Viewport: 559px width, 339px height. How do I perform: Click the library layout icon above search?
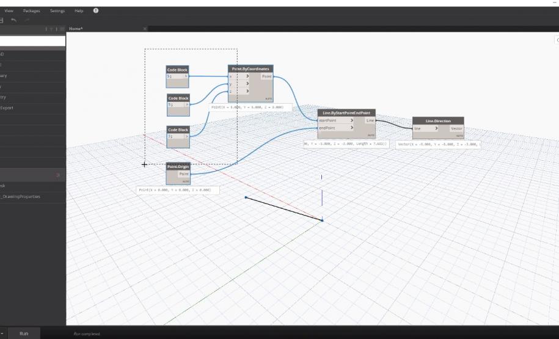tap(62, 29)
